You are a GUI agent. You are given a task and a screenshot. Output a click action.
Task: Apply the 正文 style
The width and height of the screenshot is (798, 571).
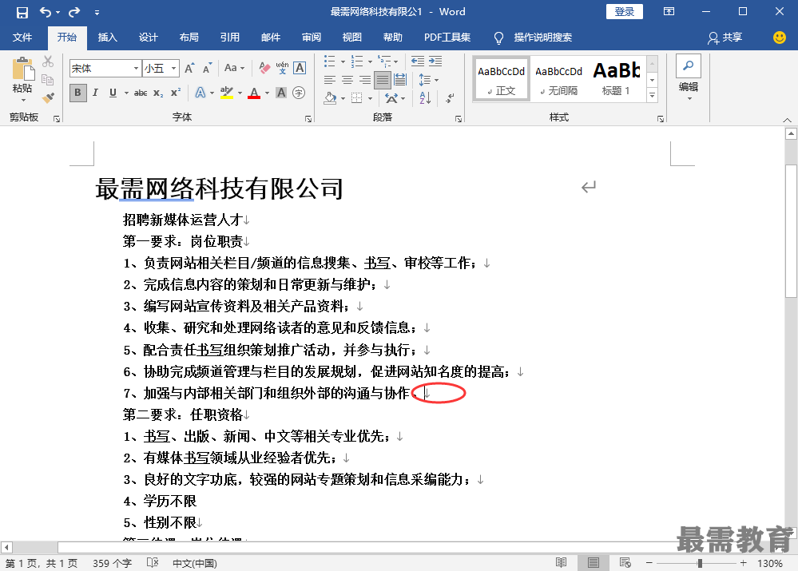click(502, 79)
